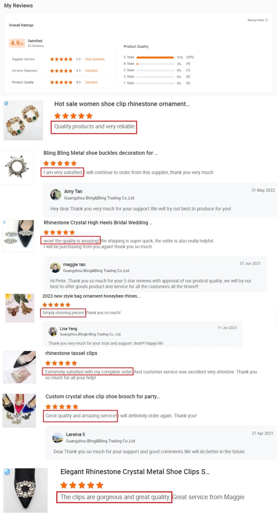Click the 4 Stars rating progress bar
The image size is (277, 515).
coord(155,64)
